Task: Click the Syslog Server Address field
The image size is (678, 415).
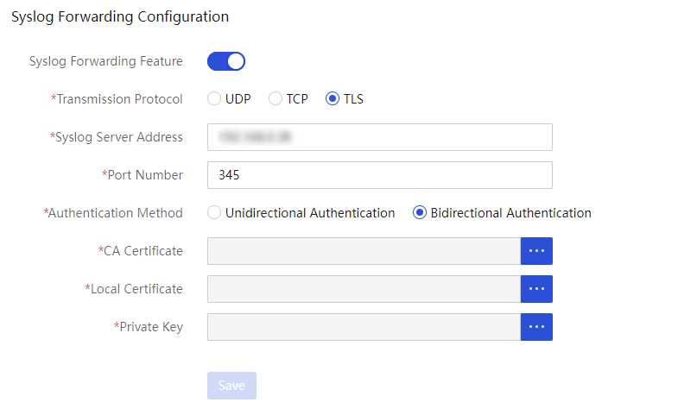Action: pyautogui.click(x=380, y=137)
